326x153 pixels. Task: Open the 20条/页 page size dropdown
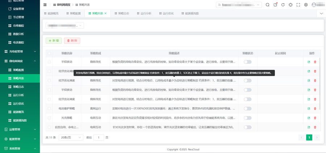(71, 137)
